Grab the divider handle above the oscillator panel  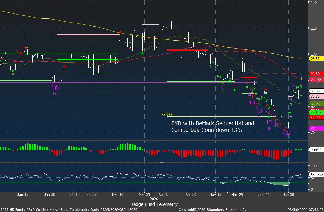162,163
